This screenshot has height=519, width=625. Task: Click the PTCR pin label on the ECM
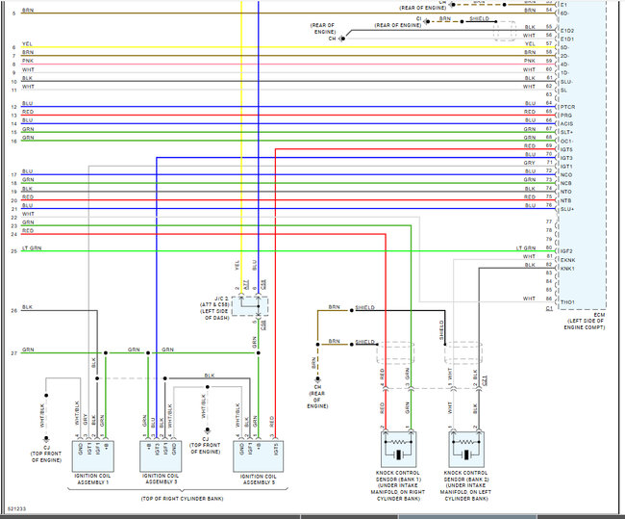(x=567, y=104)
